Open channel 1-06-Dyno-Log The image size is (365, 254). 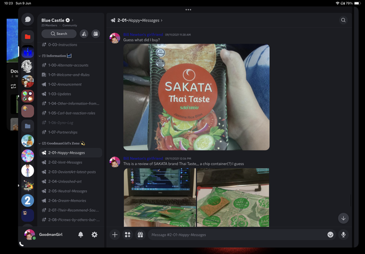click(71, 123)
